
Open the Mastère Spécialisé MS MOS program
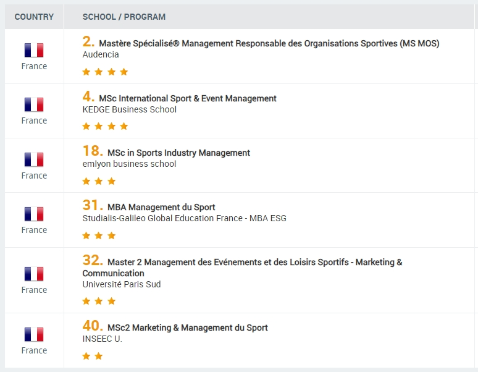tap(269, 44)
